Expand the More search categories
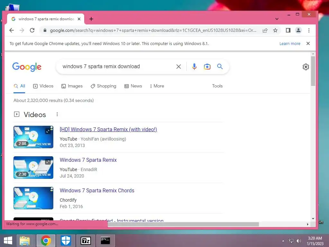Viewport: 329px width, 247px height. pos(157,86)
